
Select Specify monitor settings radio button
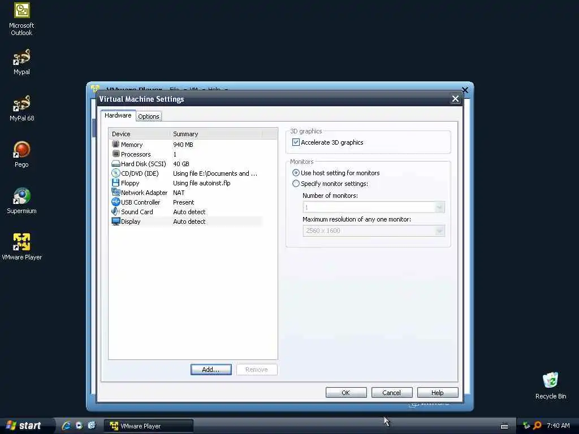tap(296, 184)
